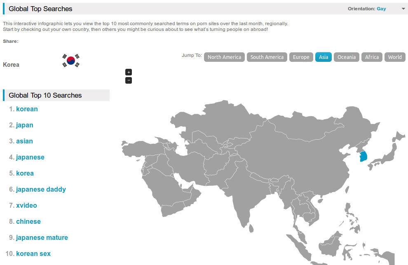Switch to World map view
408x265 pixels.
(395, 57)
